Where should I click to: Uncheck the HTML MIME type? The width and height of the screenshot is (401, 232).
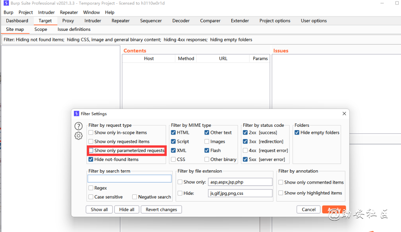[x=173, y=132]
